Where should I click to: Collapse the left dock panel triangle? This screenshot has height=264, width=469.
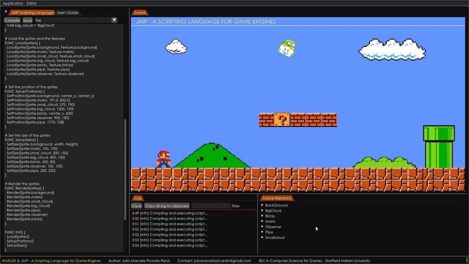pyautogui.click(x=5, y=12)
